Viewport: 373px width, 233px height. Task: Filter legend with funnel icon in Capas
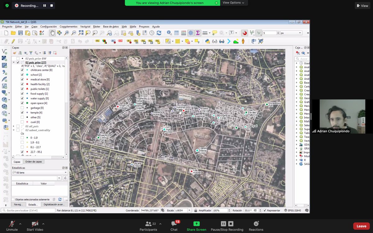(x=31, y=53)
